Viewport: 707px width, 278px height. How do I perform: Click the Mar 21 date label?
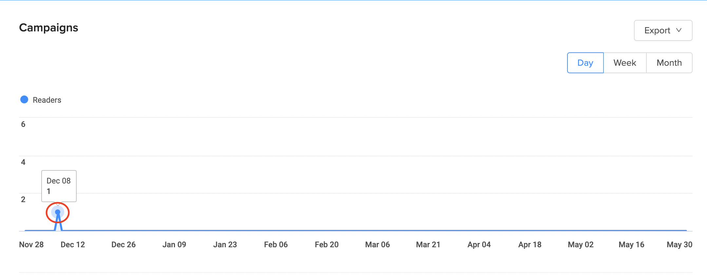tap(428, 245)
